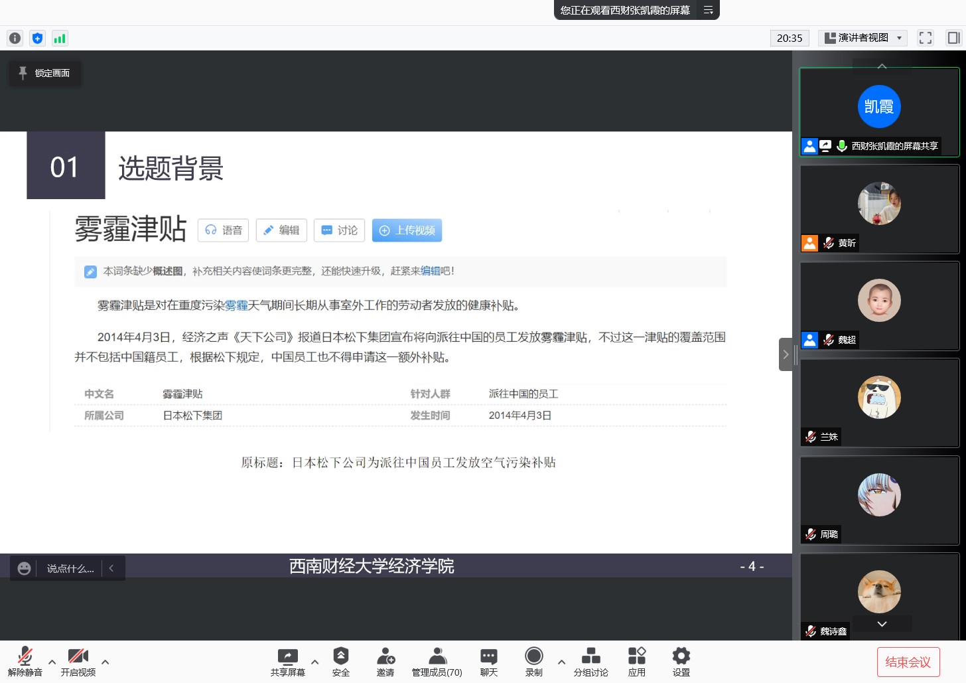
Task: Open the screen share options menu icon
Action: [708, 10]
